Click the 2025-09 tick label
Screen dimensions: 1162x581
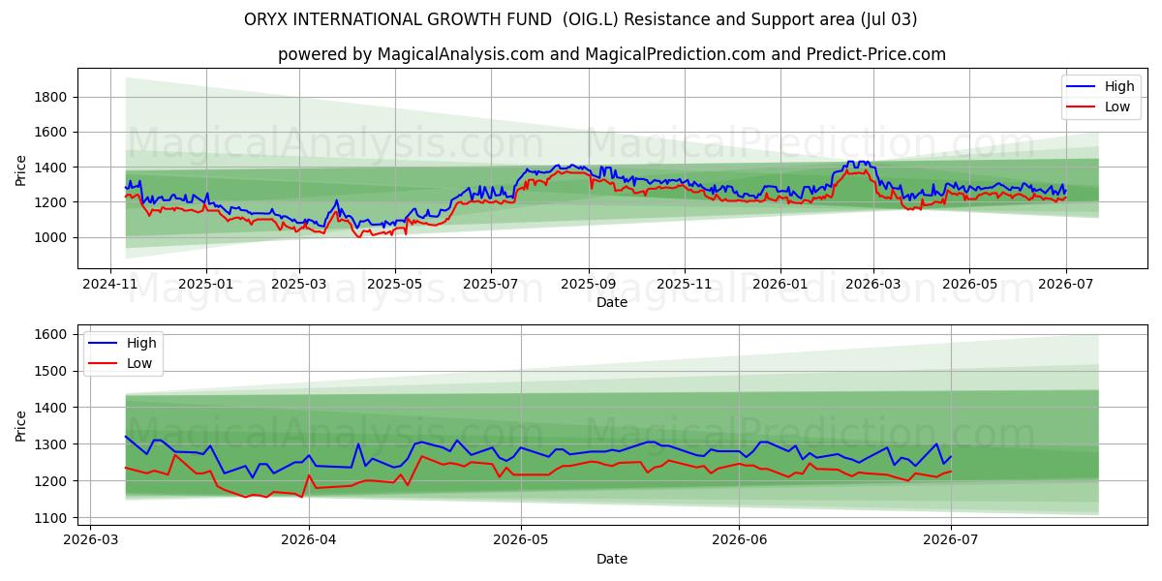[588, 284]
